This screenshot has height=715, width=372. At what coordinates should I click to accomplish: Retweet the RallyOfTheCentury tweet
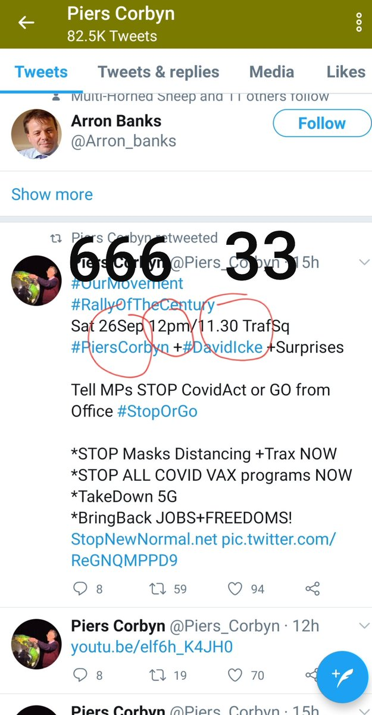[x=158, y=589]
